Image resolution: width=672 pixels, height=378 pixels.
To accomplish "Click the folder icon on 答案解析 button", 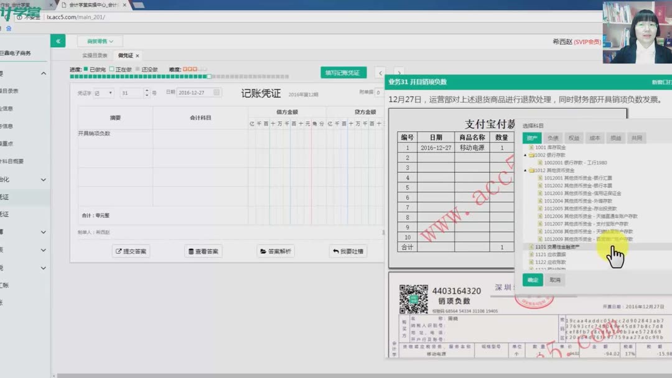I will 264,250.
